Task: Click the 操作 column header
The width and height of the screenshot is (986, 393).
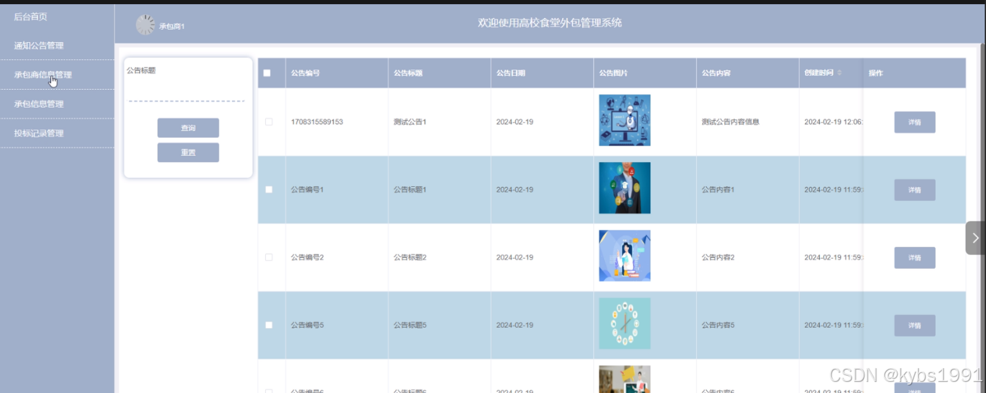Action: (x=876, y=73)
